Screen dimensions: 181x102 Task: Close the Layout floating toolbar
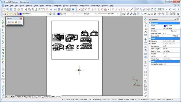coord(21,18)
